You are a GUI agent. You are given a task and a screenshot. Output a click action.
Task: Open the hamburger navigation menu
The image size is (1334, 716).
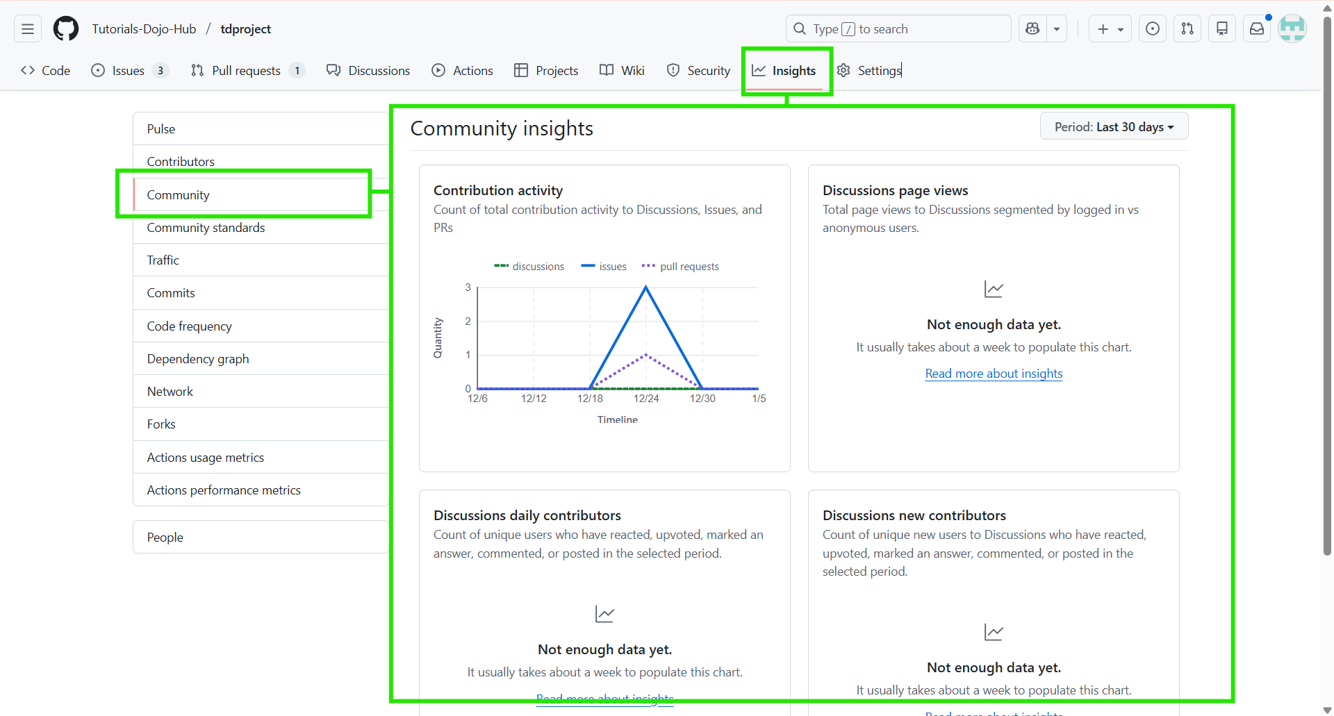pyautogui.click(x=26, y=28)
